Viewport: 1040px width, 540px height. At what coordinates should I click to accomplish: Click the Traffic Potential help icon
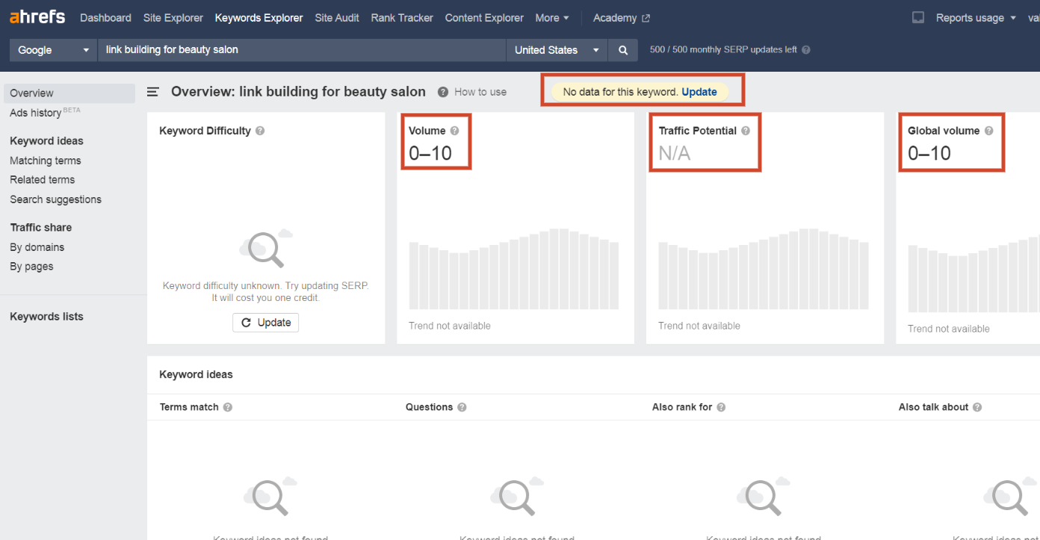(745, 130)
